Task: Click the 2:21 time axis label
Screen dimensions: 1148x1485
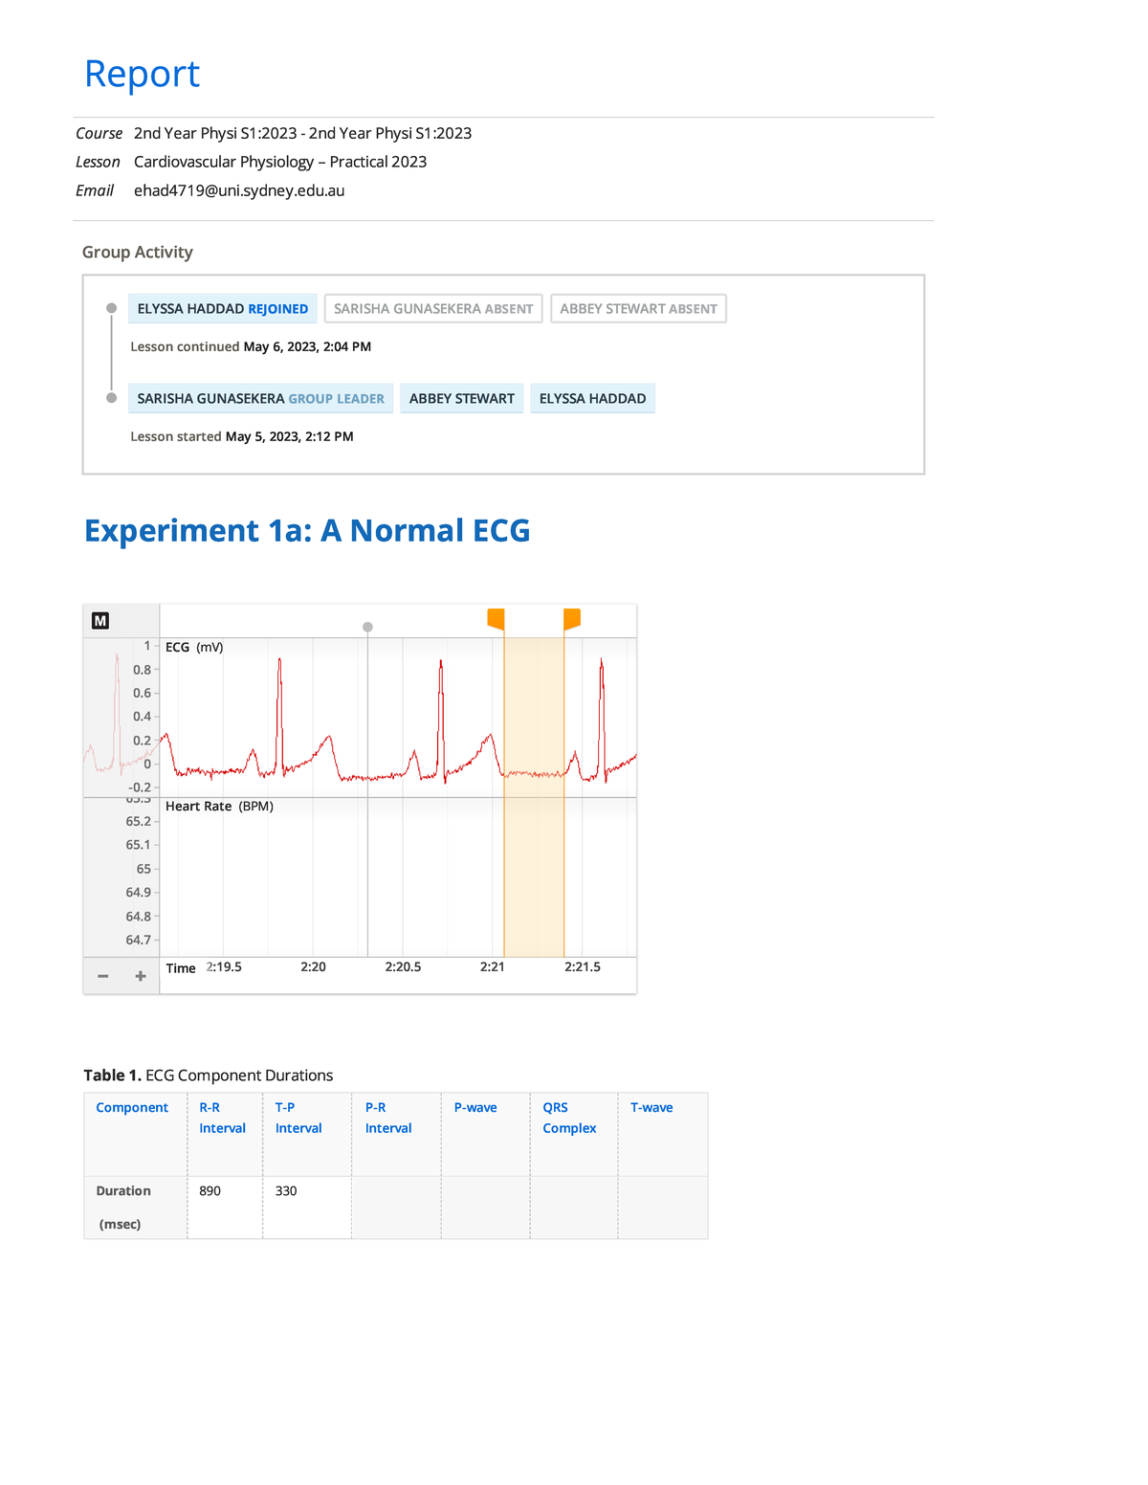Action: (492, 966)
